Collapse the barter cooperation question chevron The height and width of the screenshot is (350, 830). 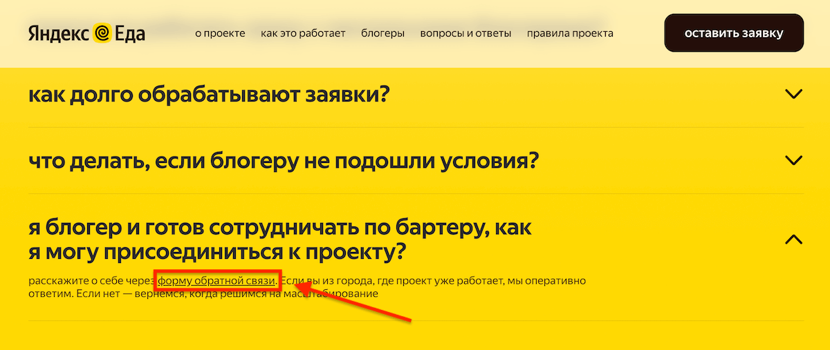(794, 240)
